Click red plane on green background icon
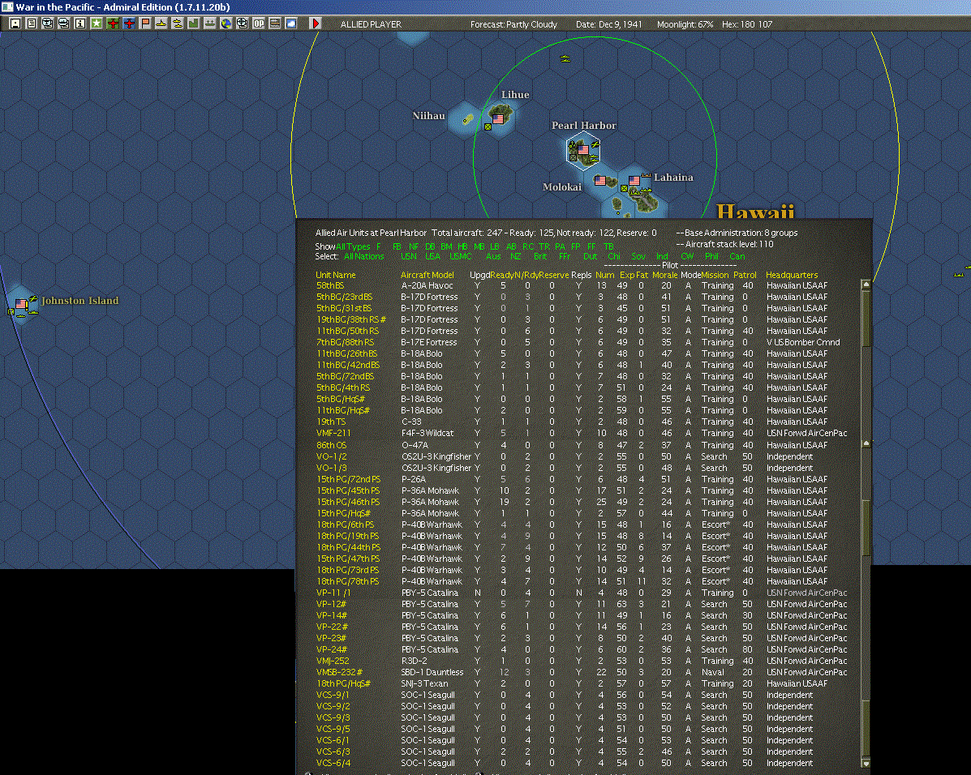The height and width of the screenshot is (775, 971). (x=113, y=24)
